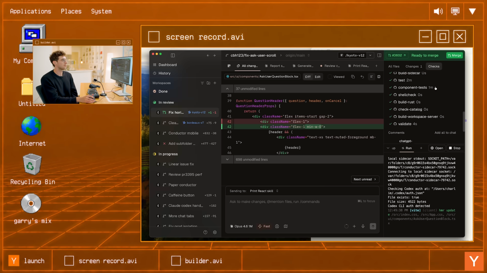The width and height of the screenshot is (487, 273).
Task: Open the Places menu
Action: [x=71, y=11]
